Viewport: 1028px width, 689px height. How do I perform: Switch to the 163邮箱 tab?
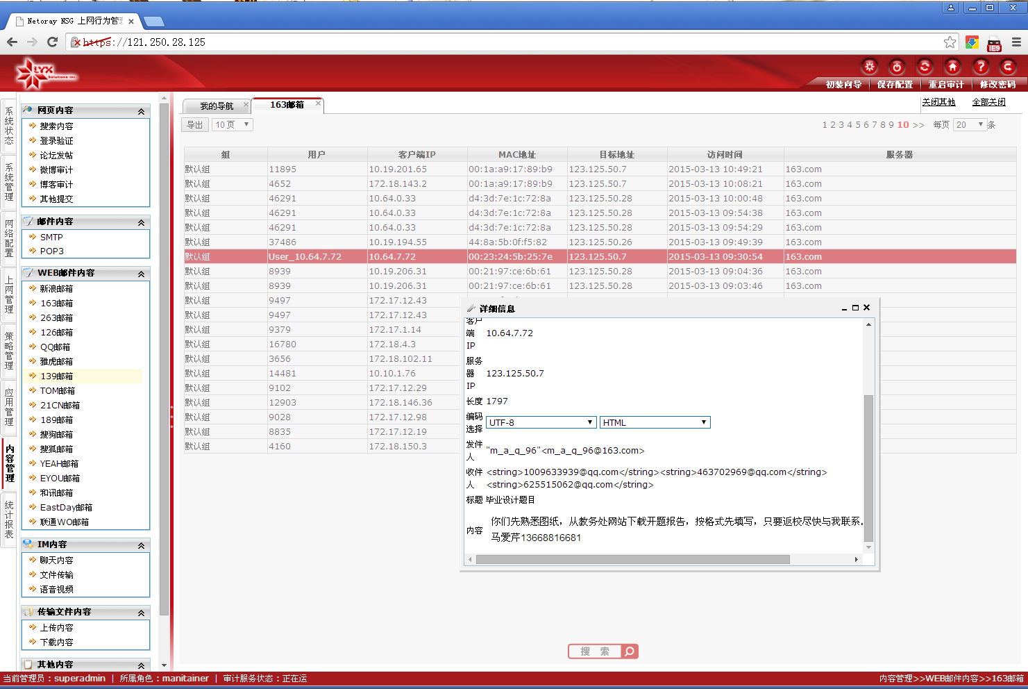pyautogui.click(x=287, y=105)
